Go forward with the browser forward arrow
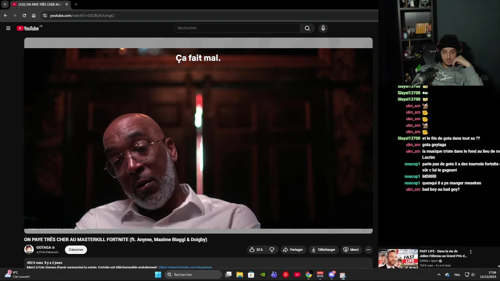 point(15,16)
